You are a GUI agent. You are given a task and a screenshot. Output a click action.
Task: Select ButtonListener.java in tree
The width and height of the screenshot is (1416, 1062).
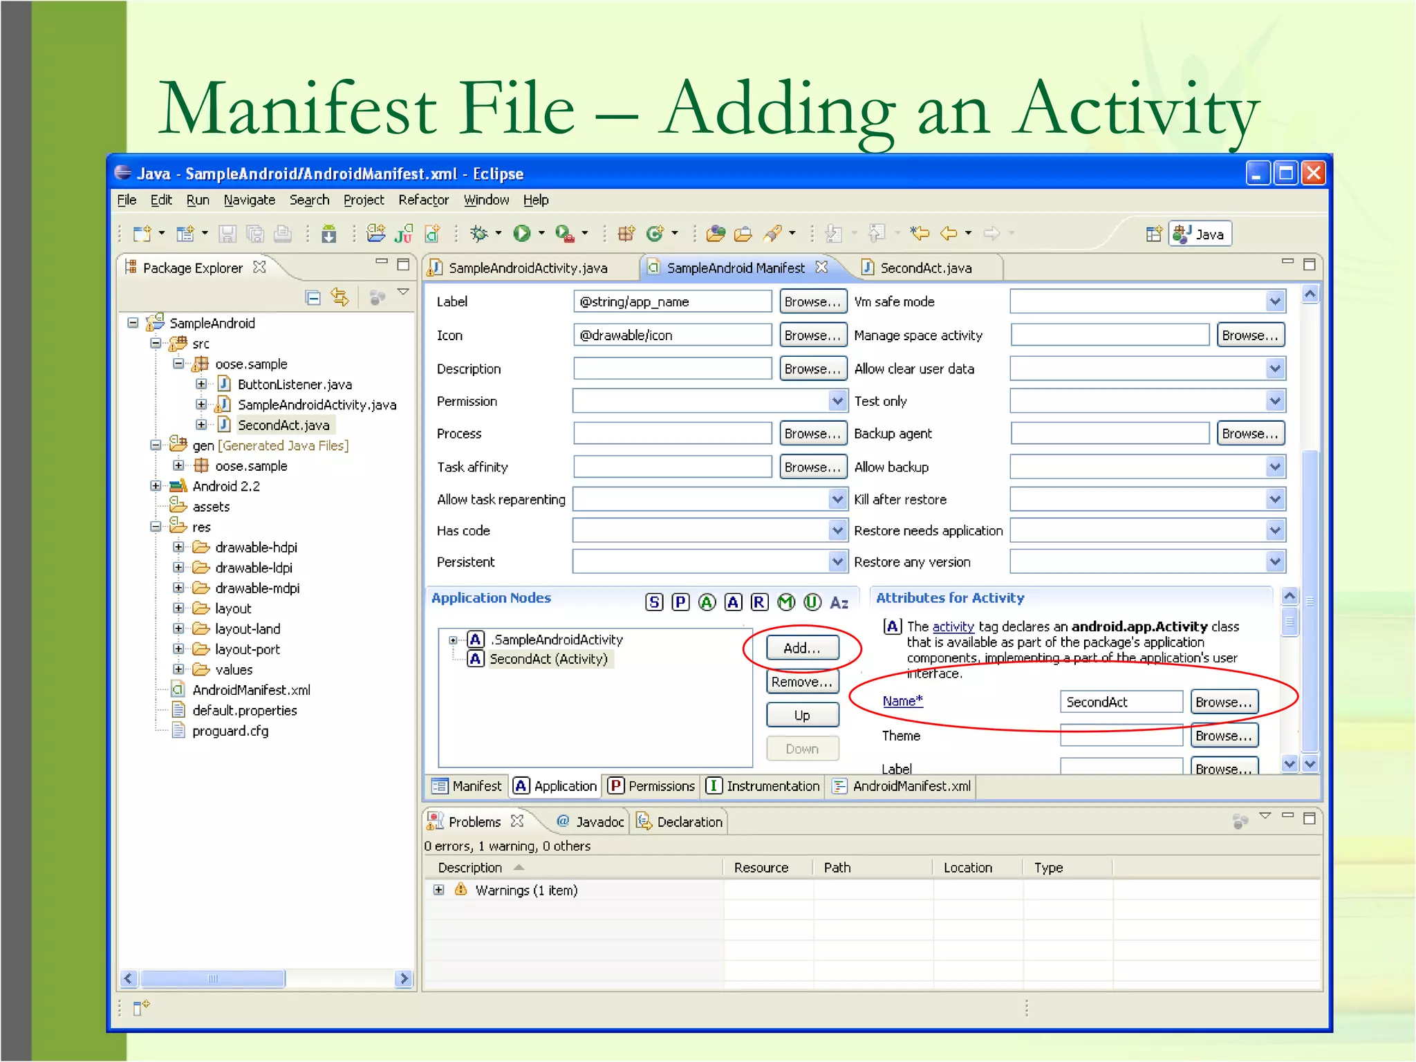pos(295,384)
